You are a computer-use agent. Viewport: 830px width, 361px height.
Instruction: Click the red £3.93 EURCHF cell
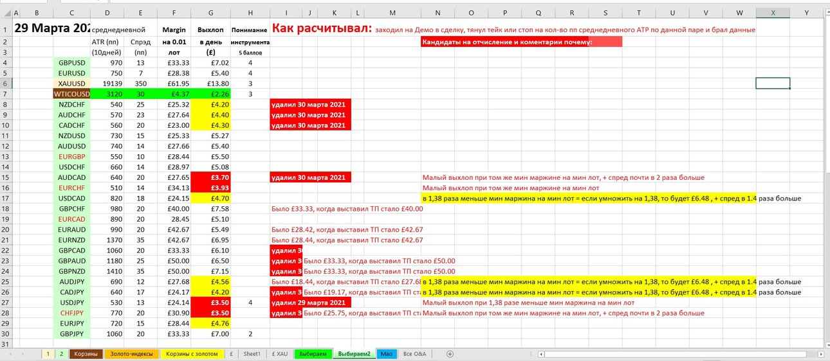pyautogui.click(x=211, y=188)
